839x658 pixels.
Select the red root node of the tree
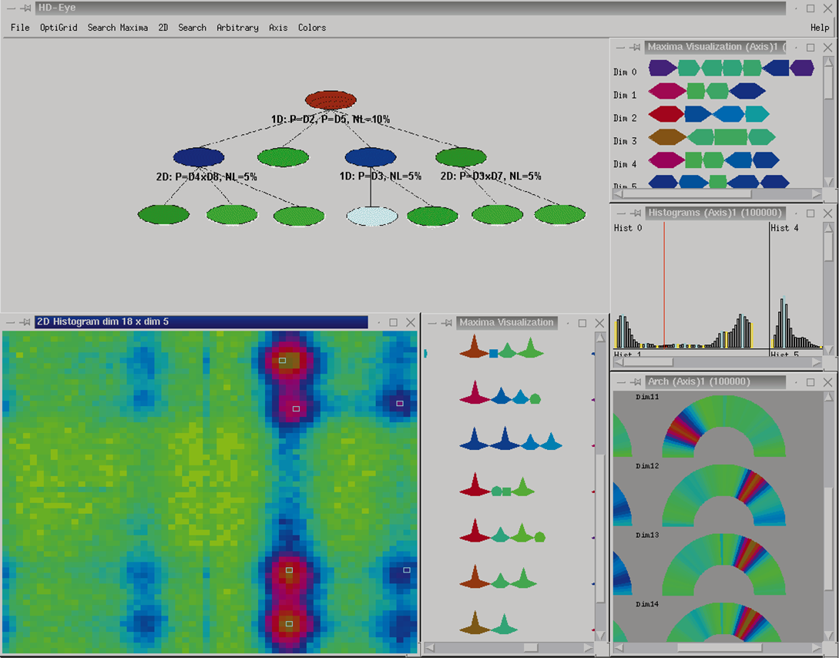tap(331, 100)
